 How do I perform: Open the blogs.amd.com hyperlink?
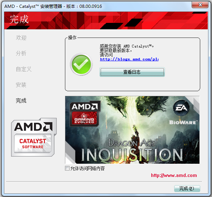click(129, 59)
